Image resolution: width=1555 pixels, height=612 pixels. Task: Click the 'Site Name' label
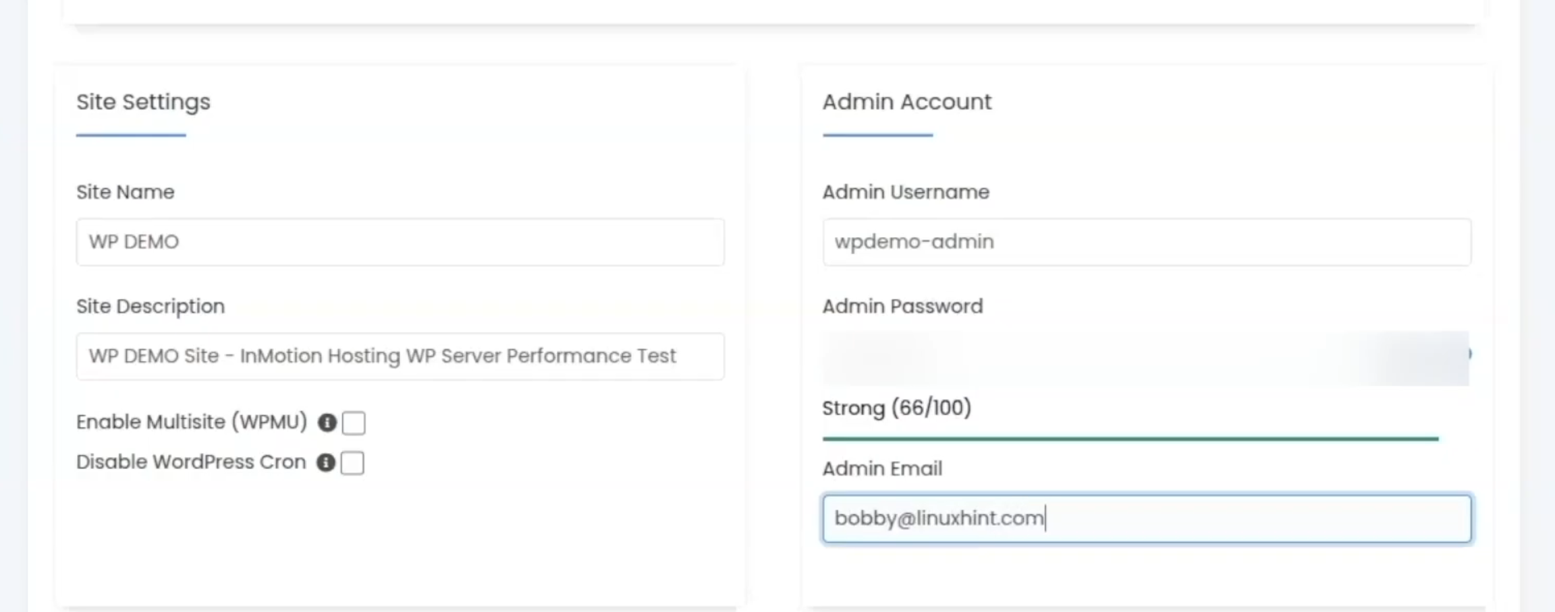[x=126, y=193]
